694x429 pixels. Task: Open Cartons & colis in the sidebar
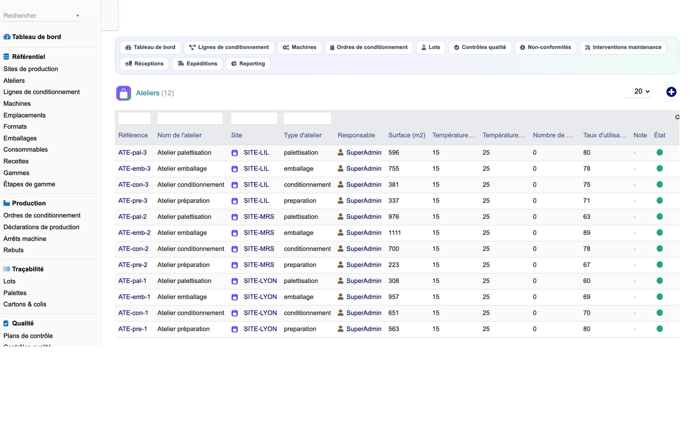tap(25, 304)
